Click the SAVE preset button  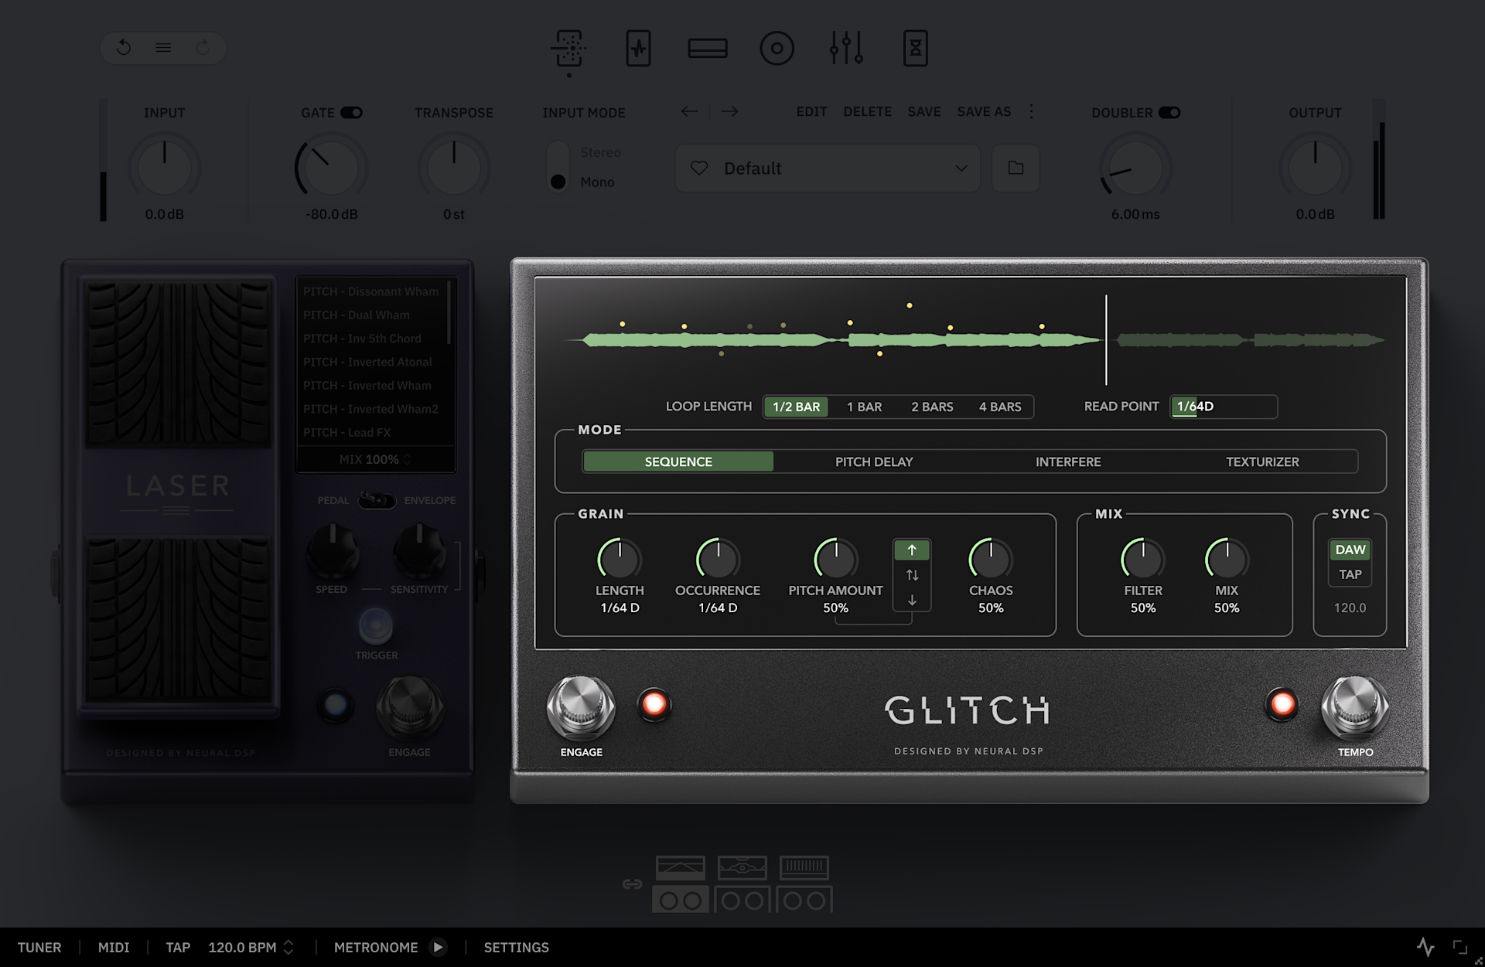924,111
